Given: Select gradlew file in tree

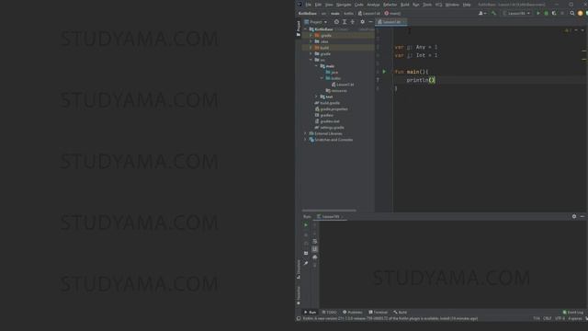Looking at the screenshot, I should [324, 115].
